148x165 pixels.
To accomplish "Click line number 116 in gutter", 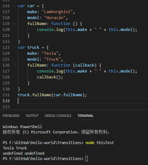I will pyautogui.click(x=6, y=6).
